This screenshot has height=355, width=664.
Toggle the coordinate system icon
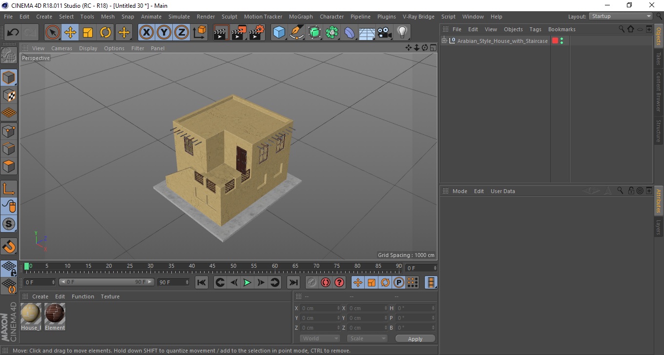point(199,33)
